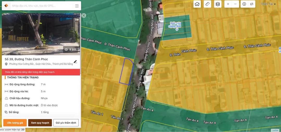Select the ruler measurement tool
Image resolution: width=281 pixels, height=132 pixels.
(x=207, y=4)
